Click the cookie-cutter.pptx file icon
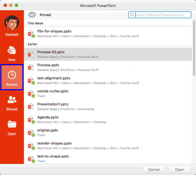This screenshot has width=196, height=175. point(31,94)
